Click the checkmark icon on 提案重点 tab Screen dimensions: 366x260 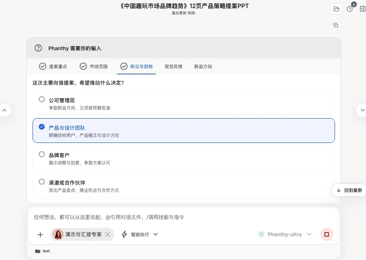[42, 66]
